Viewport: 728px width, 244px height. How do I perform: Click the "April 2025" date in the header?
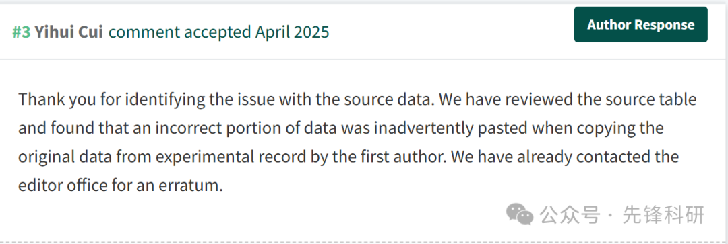point(292,32)
